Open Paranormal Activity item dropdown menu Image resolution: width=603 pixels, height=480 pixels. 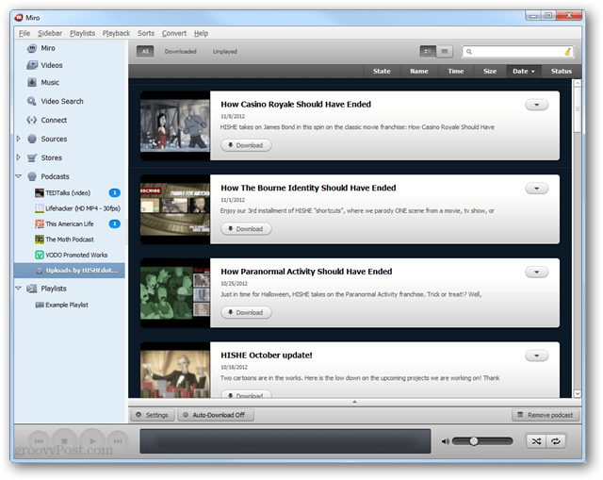point(536,272)
